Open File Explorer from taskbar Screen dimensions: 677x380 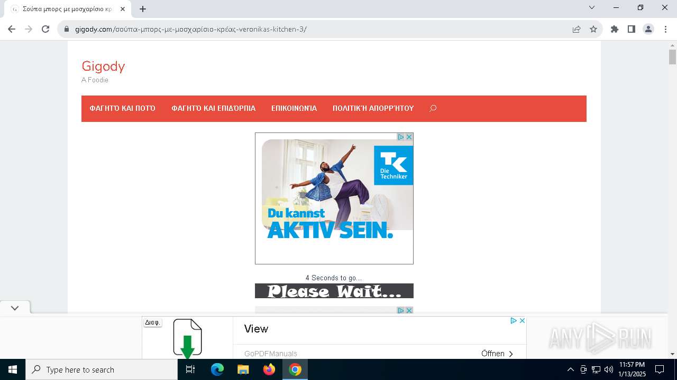[x=243, y=369]
